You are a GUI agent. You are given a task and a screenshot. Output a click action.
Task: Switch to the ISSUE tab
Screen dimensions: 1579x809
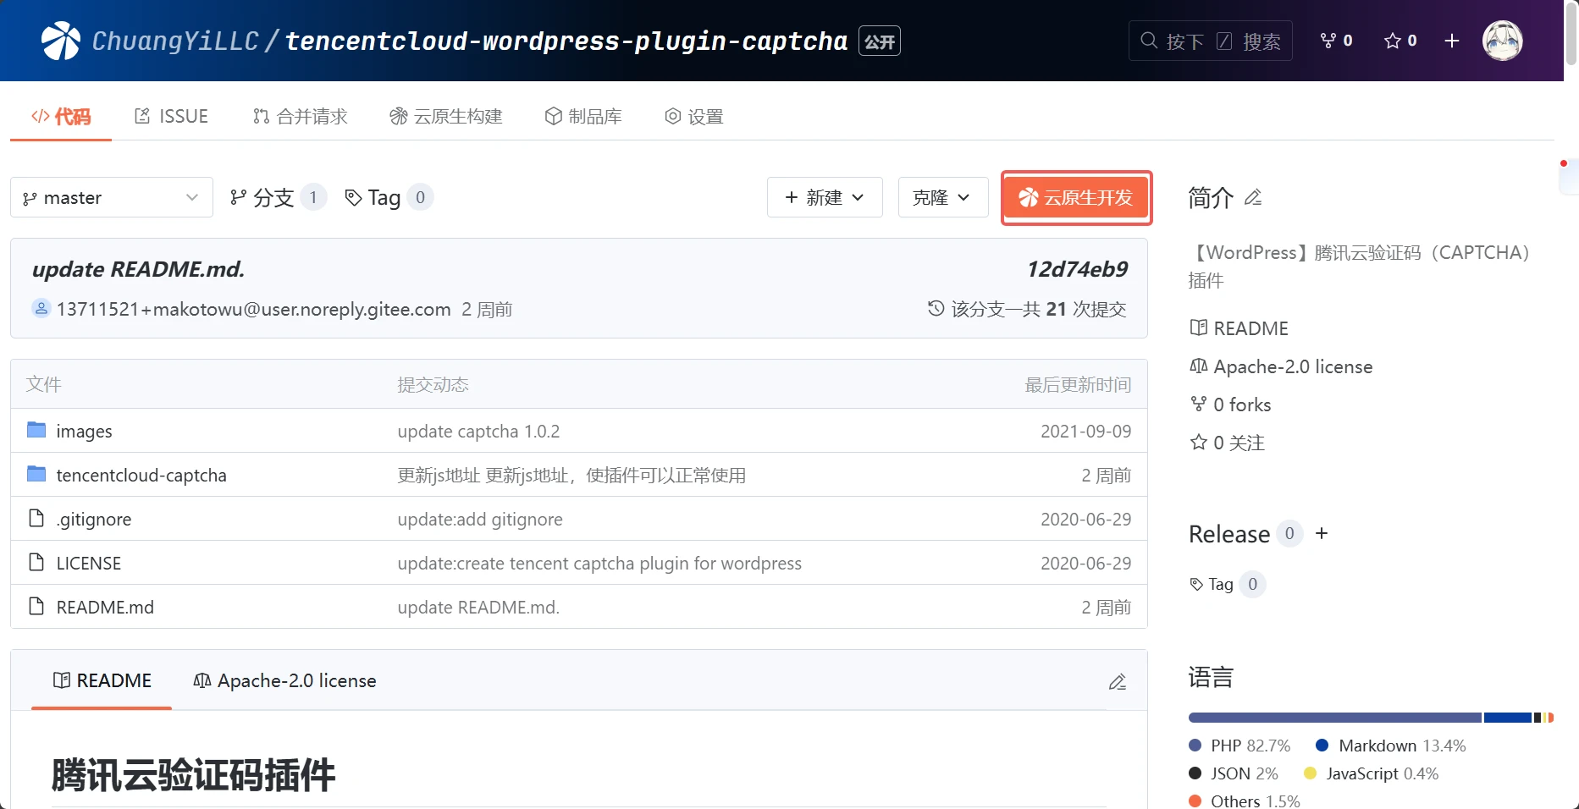pyautogui.click(x=171, y=117)
